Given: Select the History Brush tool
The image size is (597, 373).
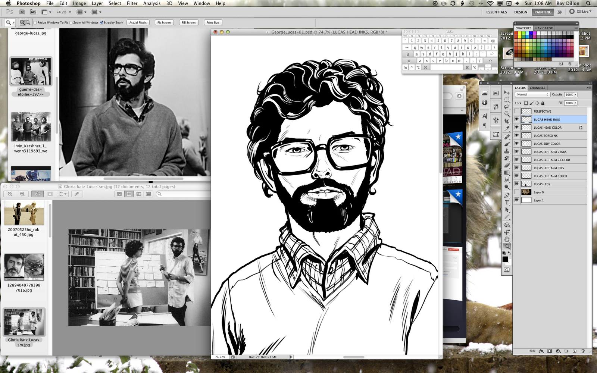Looking at the screenshot, I should 507,159.
